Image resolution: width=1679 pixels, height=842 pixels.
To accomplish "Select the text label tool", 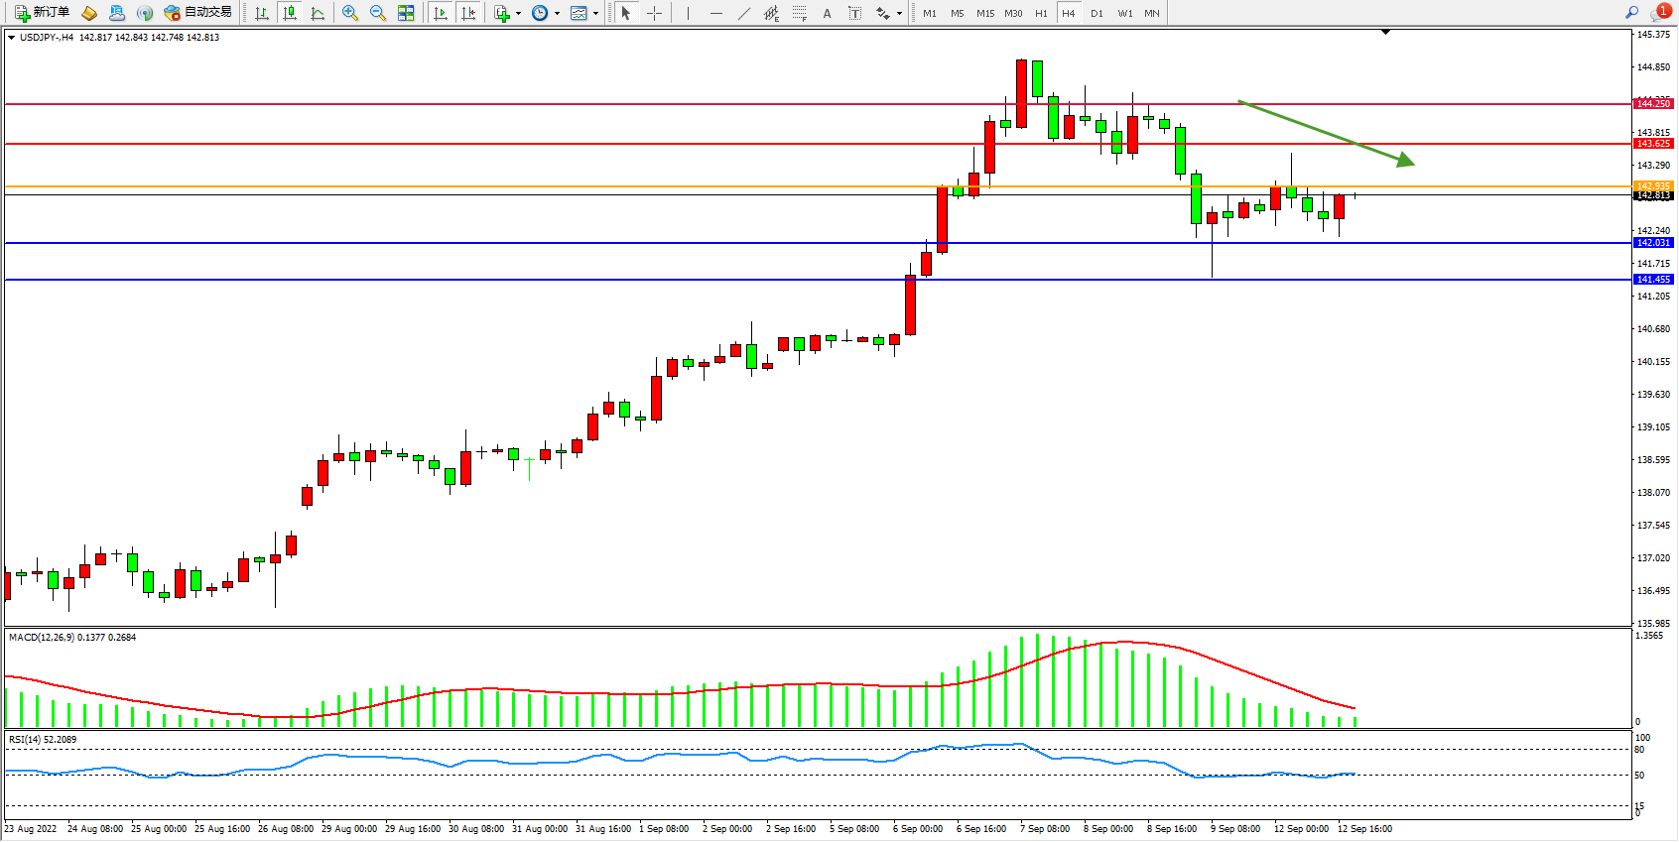I will [854, 13].
